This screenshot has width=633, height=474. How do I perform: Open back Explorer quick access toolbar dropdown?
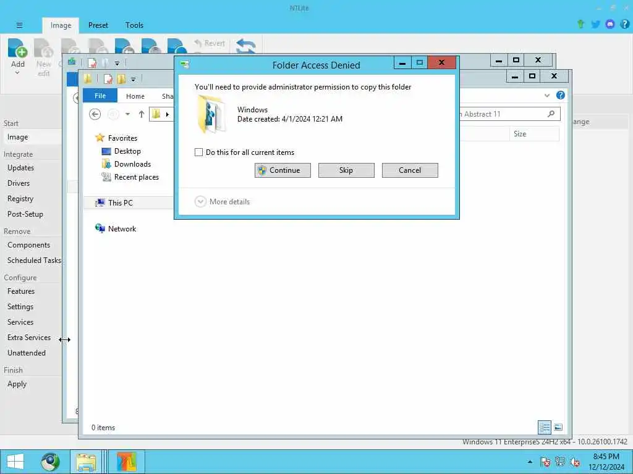117,64
